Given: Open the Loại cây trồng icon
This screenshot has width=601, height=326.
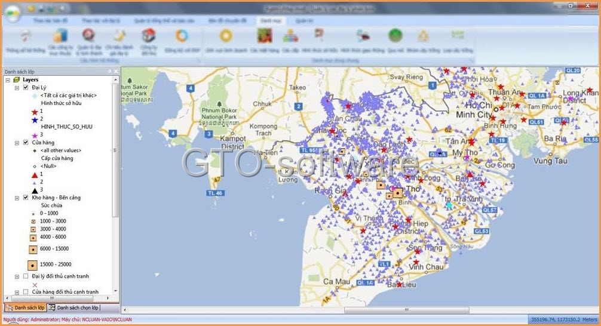Looking at the screenshot, I should tap(458, 36).
